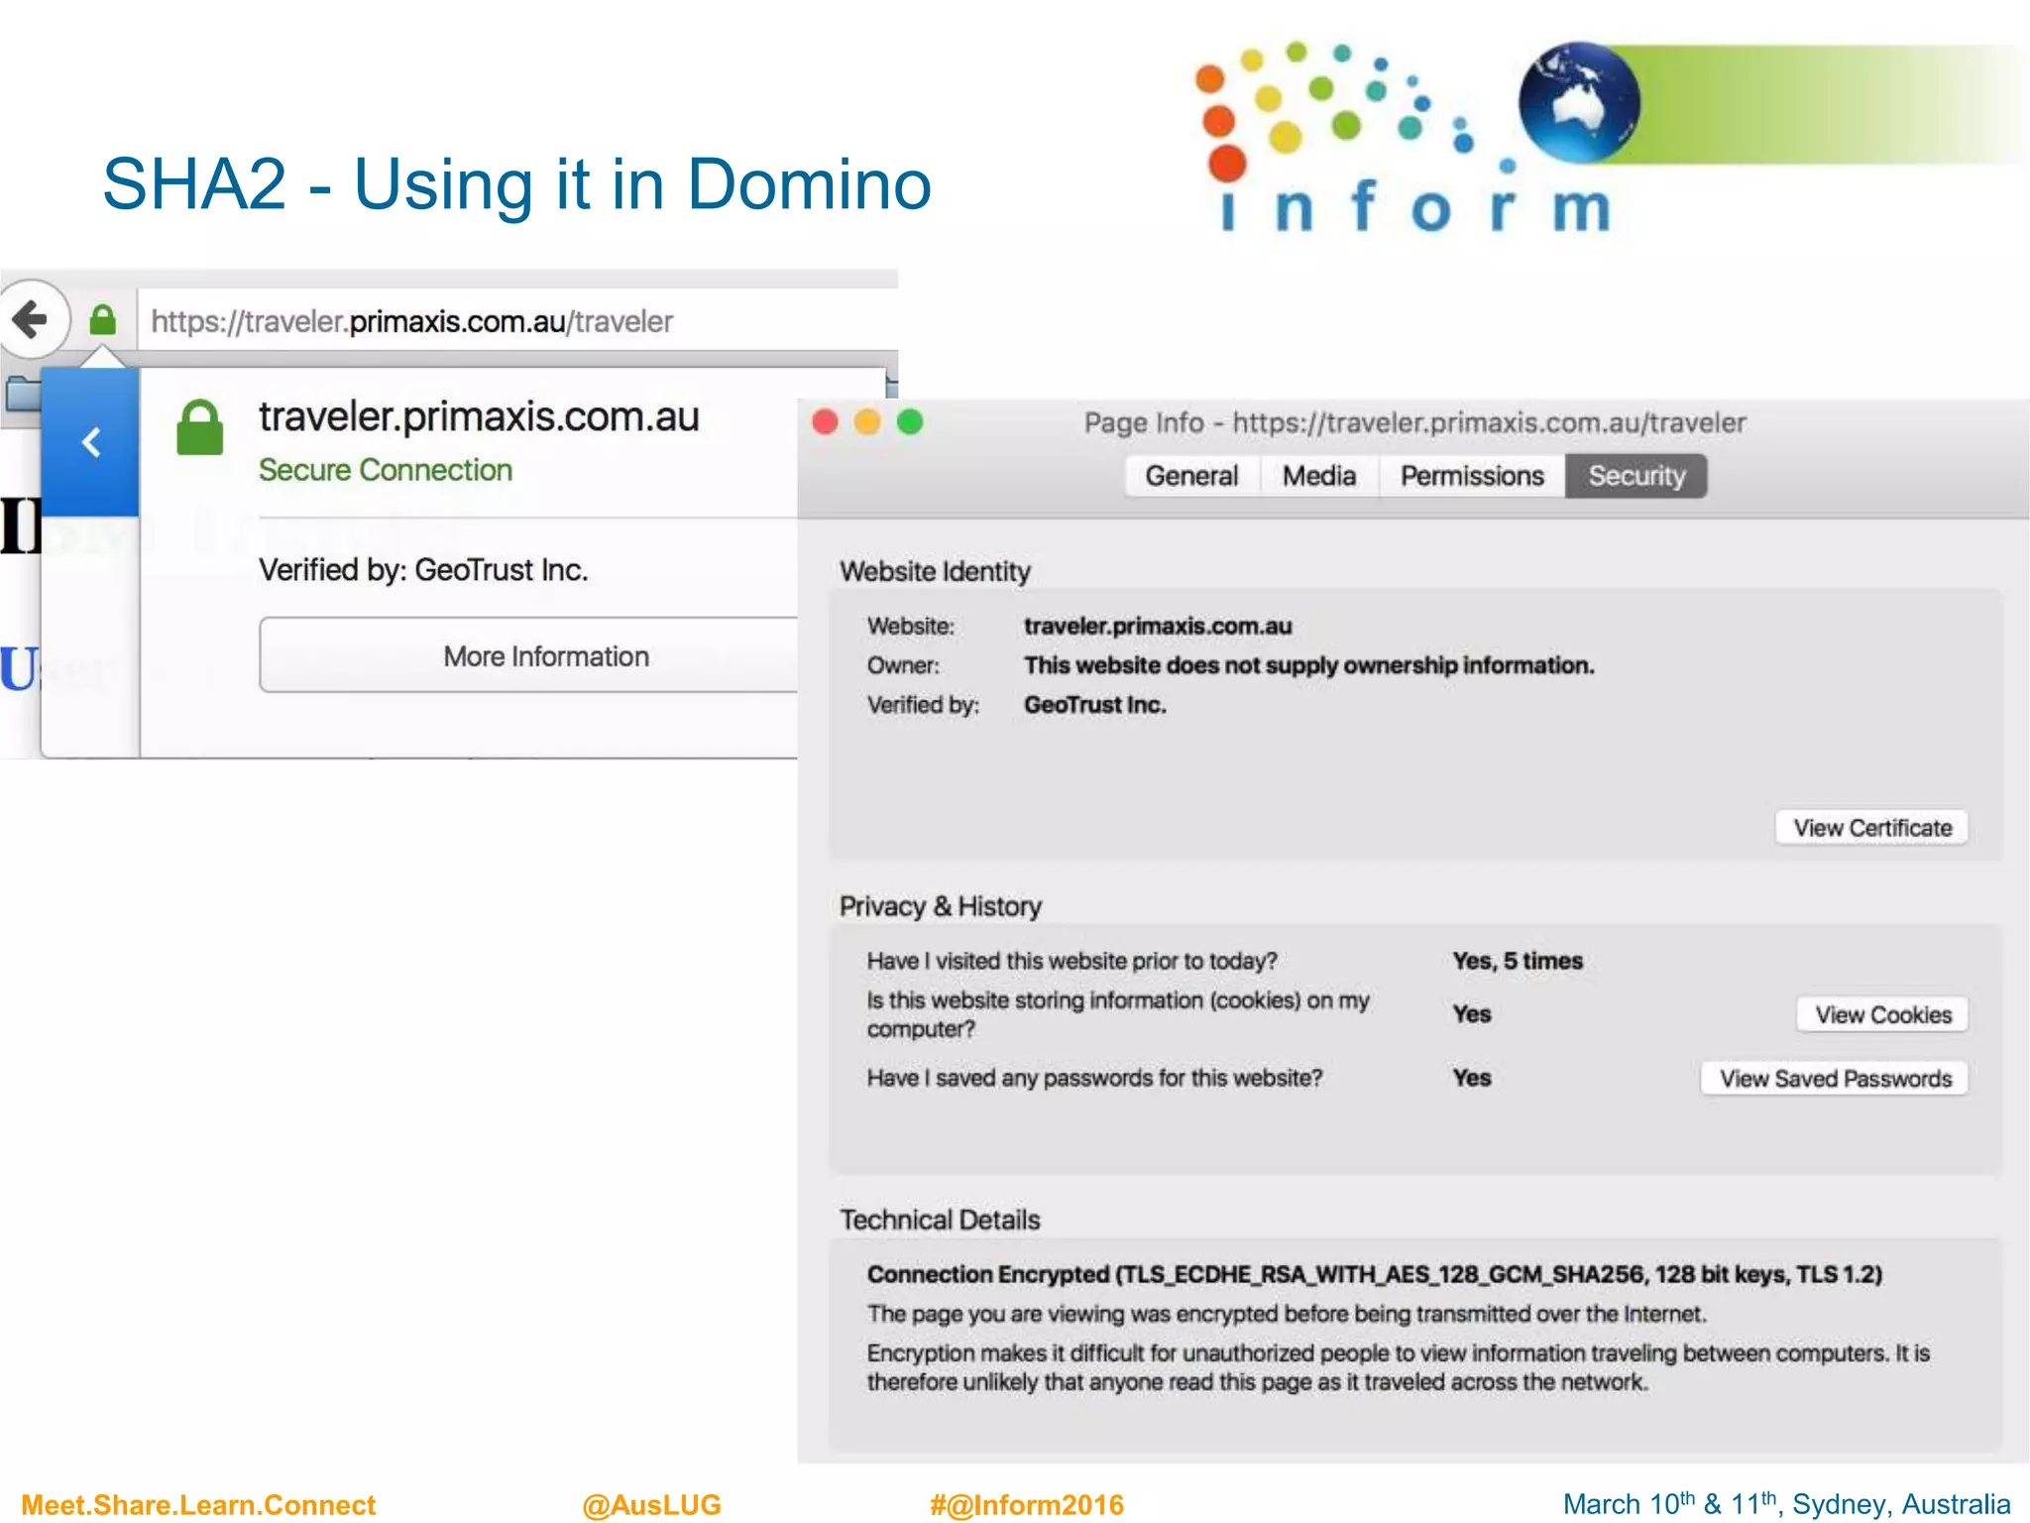Click the '@AusLUG' footer text
2030x1523 pixels.
pos(651,1504)
